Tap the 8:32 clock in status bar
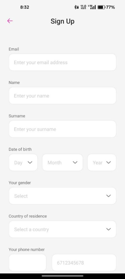This screenshot has height=279, width=125. point(25,7)
